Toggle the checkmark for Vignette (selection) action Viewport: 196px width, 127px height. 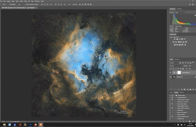170,97
